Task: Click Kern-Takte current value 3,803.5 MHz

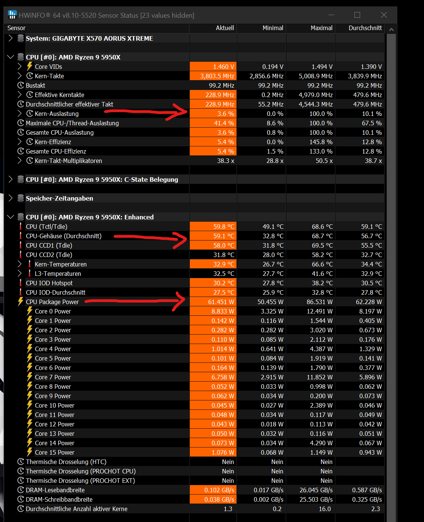Action: (213, 76)
